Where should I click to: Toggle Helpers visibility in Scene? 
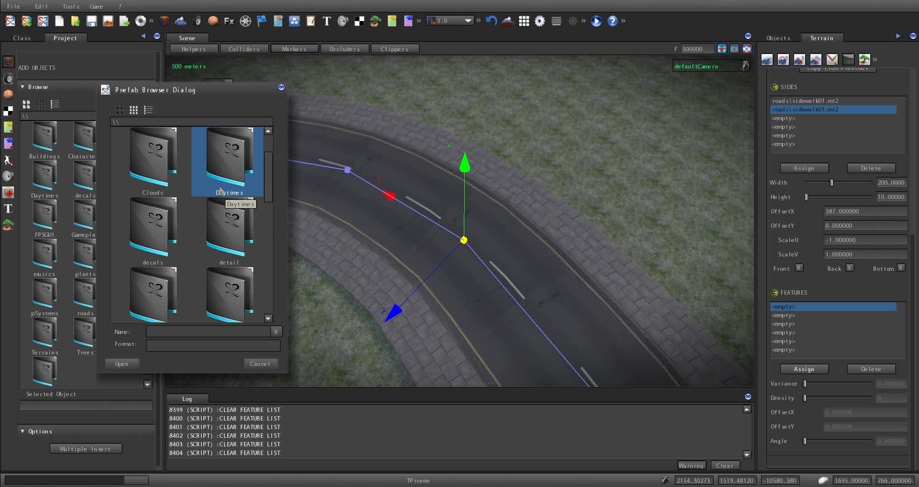(194, 49)
